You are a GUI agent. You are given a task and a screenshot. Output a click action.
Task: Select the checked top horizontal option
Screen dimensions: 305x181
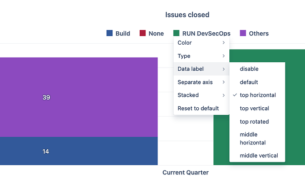point(257,95)
